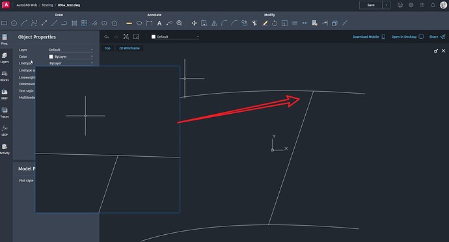Select the Hatch draw tool
This screenshot has width=449, height=242.
click(74, 23)
